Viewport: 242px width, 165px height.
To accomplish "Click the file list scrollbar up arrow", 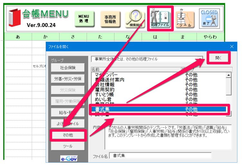I will click(x=228, y=75).
